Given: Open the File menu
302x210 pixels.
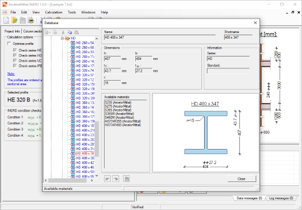Looking at the screenshot, I should point(13,12).
